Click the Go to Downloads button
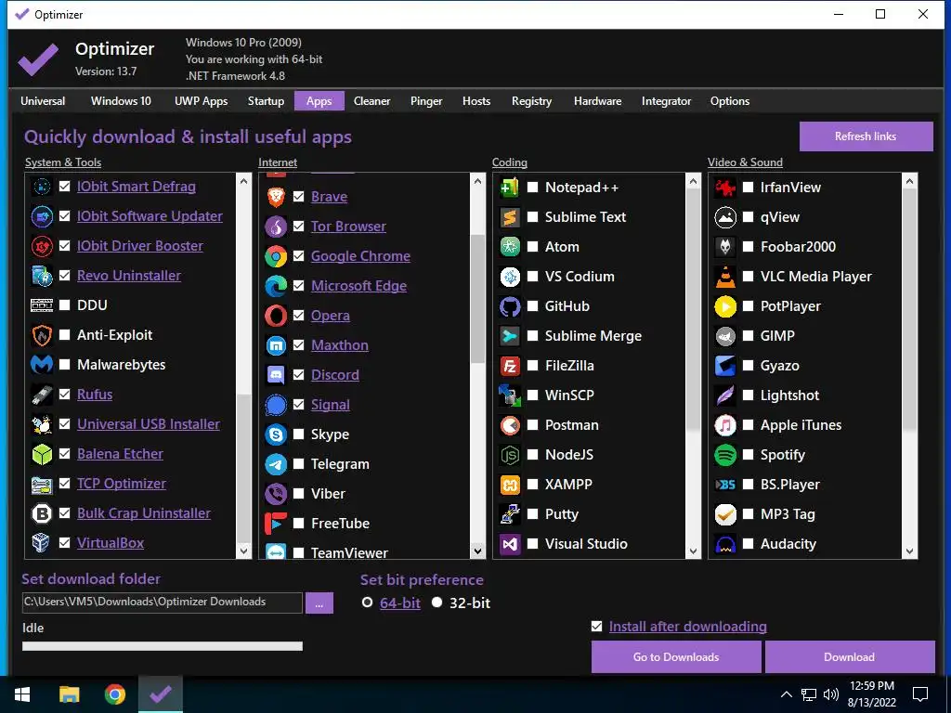This screenshot has width=951, height=713. (x=676, y=657)
